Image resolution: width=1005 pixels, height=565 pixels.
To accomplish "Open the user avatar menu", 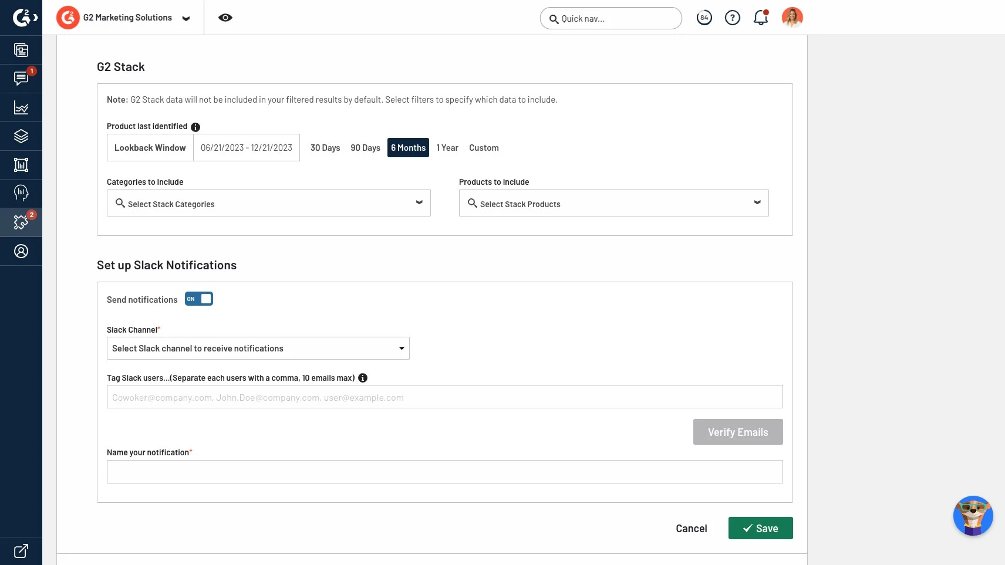I will 792,18.
